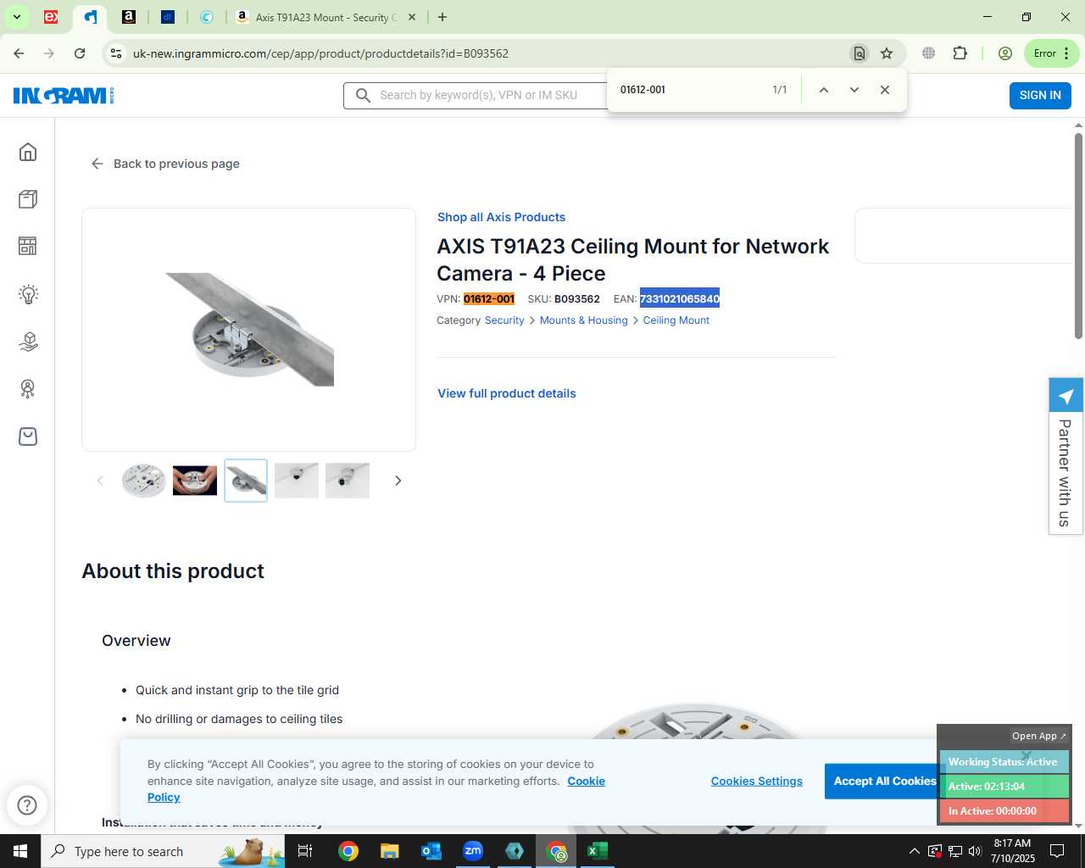Open the shopping bag icon in sidebar
The image size is (1085, 868).
pos(28,437)
